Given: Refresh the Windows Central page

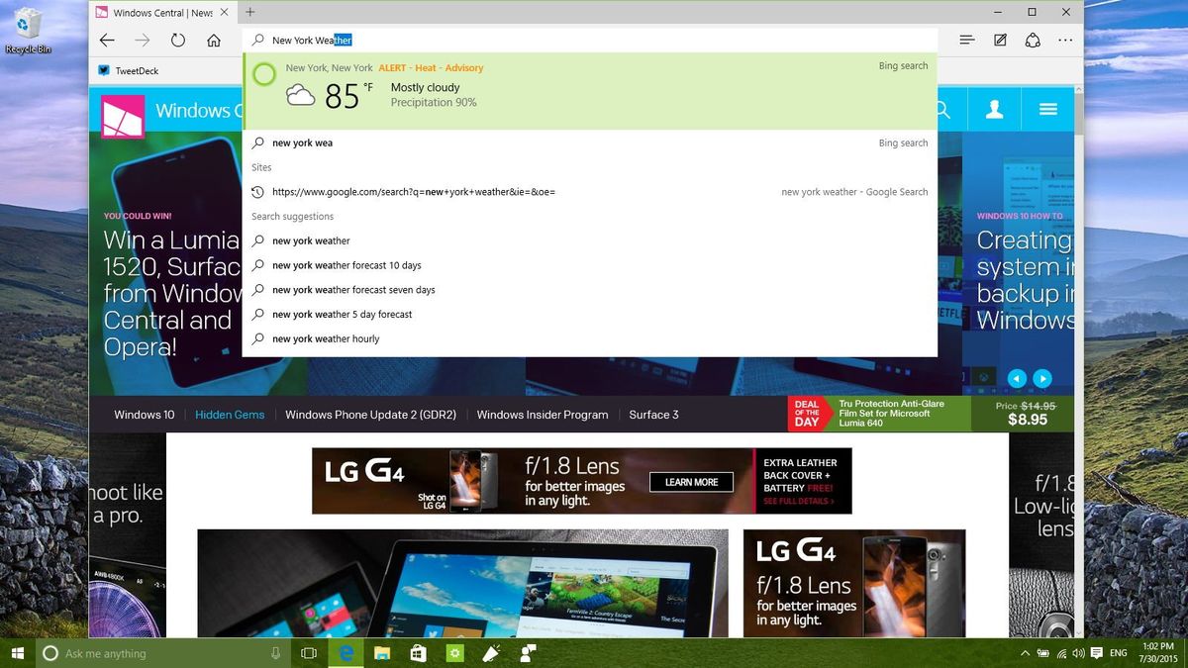Looking at the screenshot, I should click(x=178, y=41).
